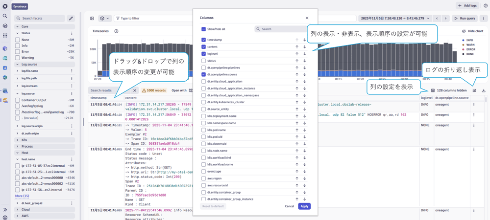The width and height of the screenshot is (490, 220).
Task: Go to previous timeframe arrow
Action: 437,19
